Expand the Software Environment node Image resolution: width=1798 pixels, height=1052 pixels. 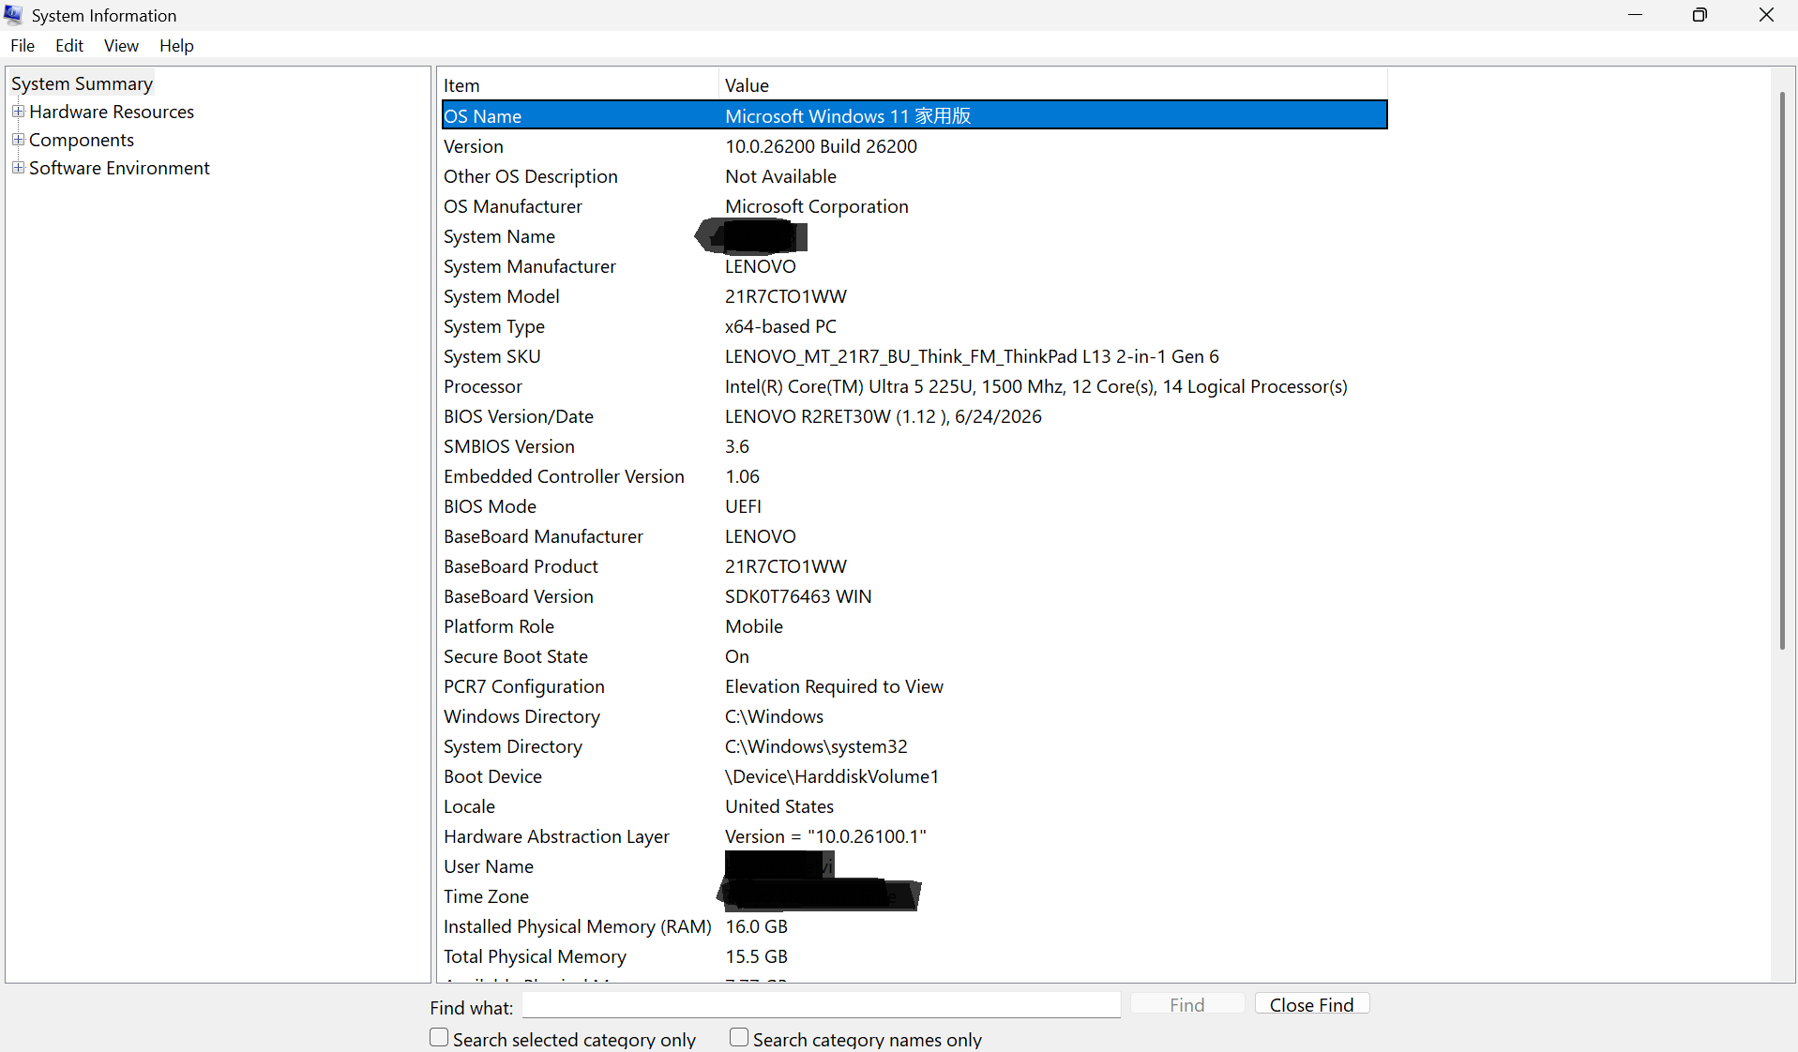click(18, 168)
